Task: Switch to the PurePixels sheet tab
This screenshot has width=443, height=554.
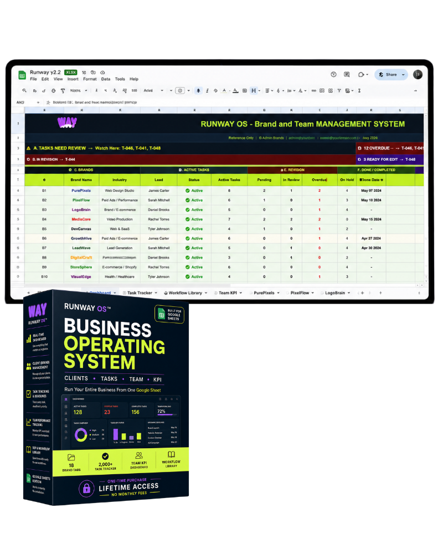Action: click(x=264, y=293)
